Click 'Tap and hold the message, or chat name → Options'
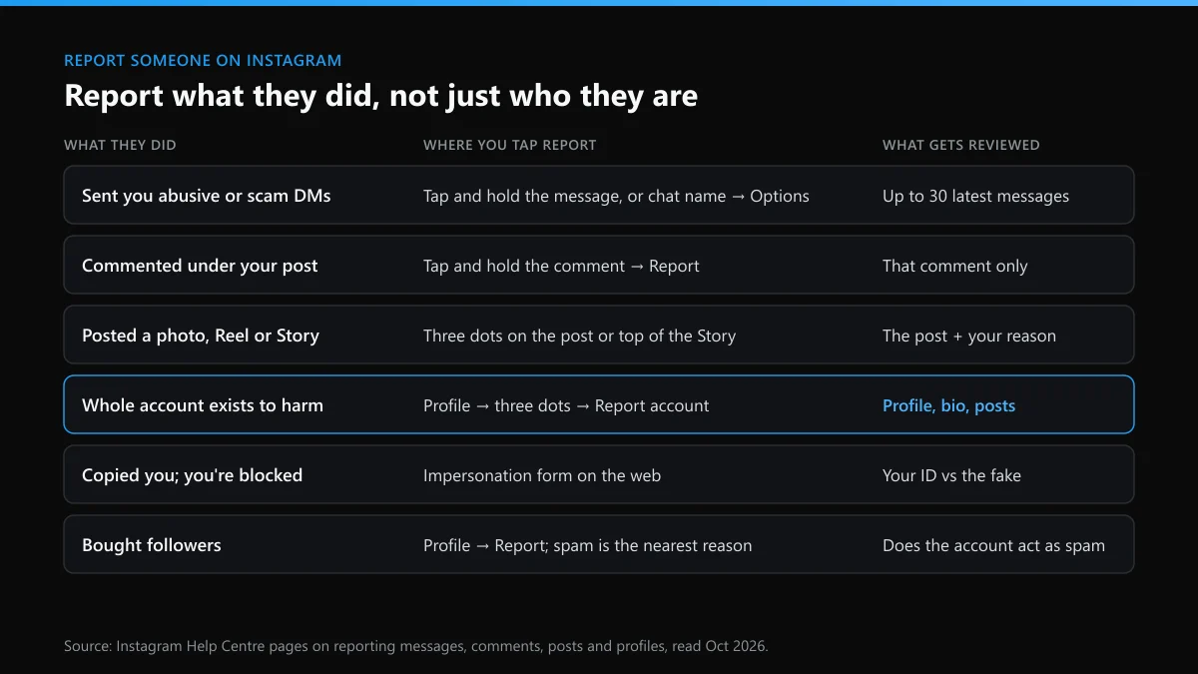 coord(616,196)
